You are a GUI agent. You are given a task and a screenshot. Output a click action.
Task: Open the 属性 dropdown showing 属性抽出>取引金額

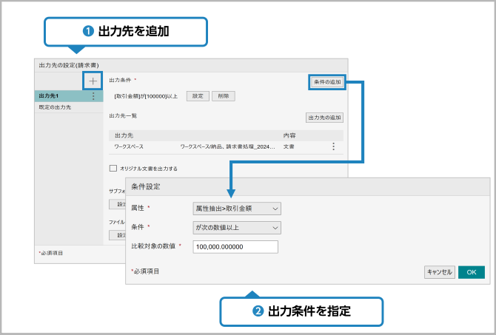237,209
